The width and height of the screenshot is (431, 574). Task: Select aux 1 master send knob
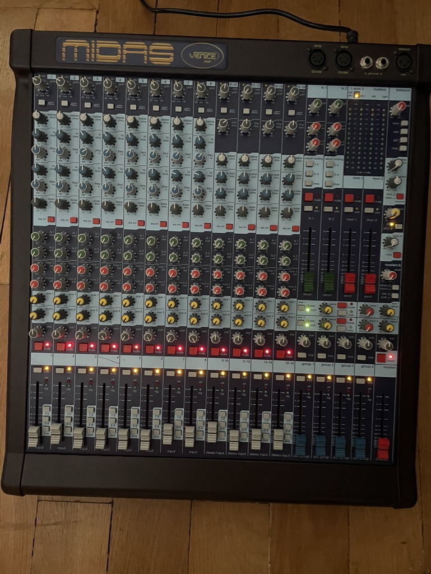click(325, 309)
